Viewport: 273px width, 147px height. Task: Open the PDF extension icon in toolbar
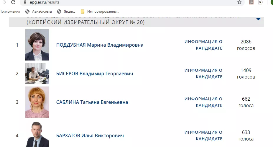click(251, 2)
